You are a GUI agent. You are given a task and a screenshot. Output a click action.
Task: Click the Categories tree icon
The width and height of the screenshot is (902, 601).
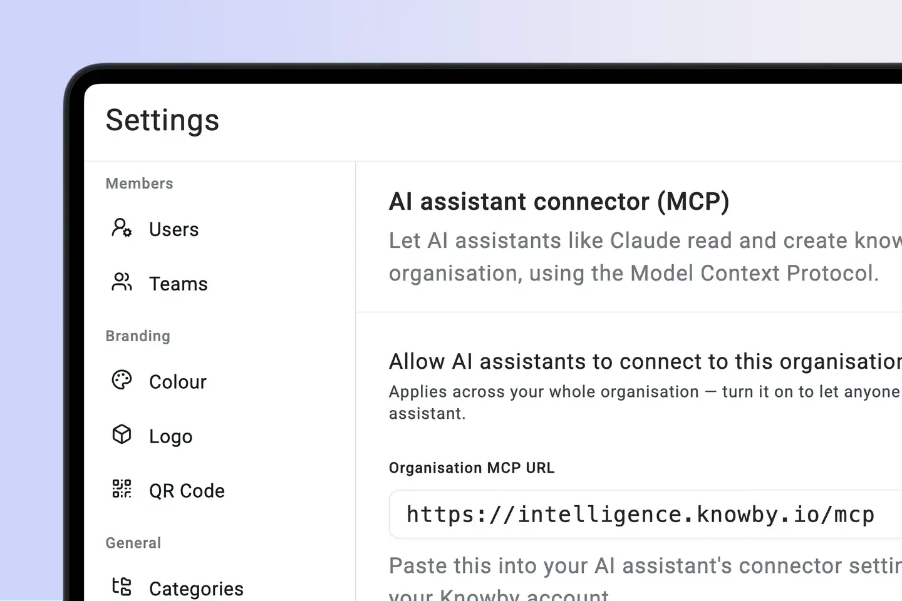pyautogui.click(x=122, y=587)
